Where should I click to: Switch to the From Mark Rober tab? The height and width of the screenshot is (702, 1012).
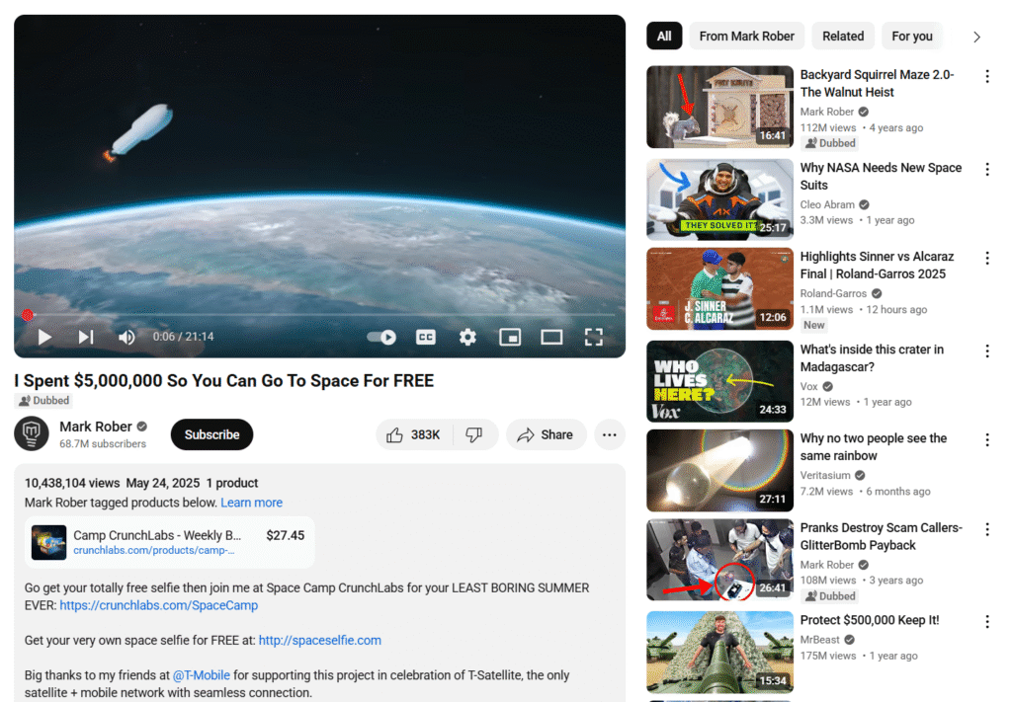point(746,36)
